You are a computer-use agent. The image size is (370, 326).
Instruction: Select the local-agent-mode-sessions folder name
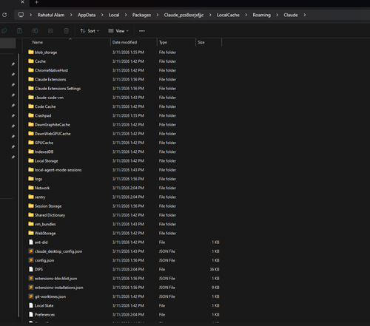coord(58,170)
